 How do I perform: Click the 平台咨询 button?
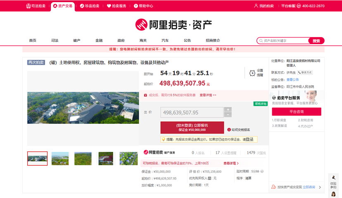click(297, 111)
